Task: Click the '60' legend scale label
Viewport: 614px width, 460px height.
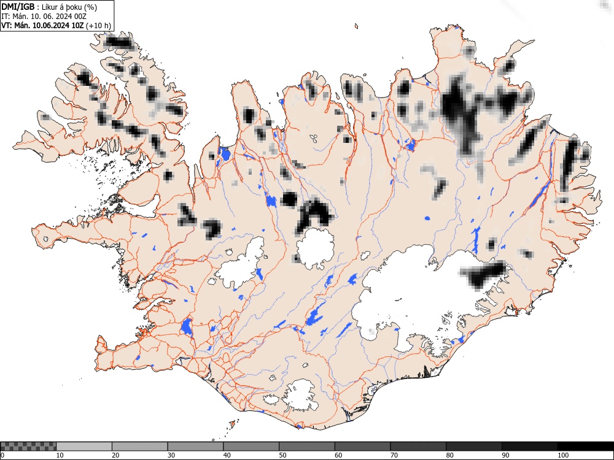Action: point(338,455)
